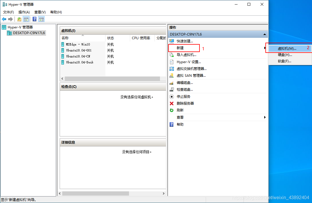Click 检查磁盘... action
The height and width of the screenshot is (203, 312).
click(185, 90)
